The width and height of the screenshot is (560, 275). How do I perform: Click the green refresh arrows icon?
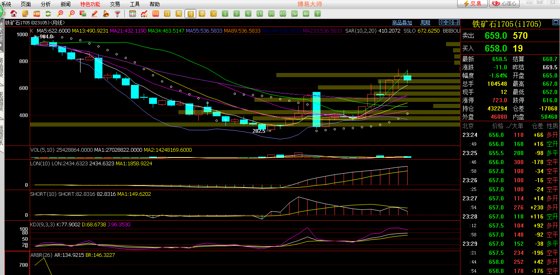pyautogui.click(x=48, y=14)
